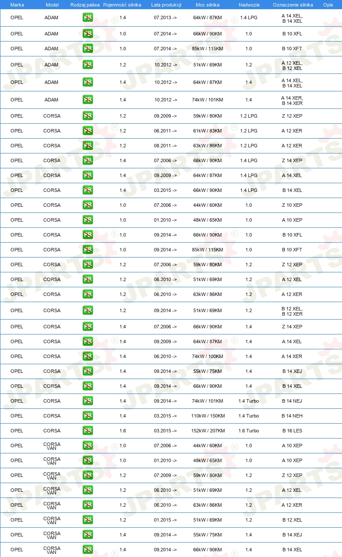Click fuel icon in CORSA VAN 48kW / 65KM row

[87, 460]
